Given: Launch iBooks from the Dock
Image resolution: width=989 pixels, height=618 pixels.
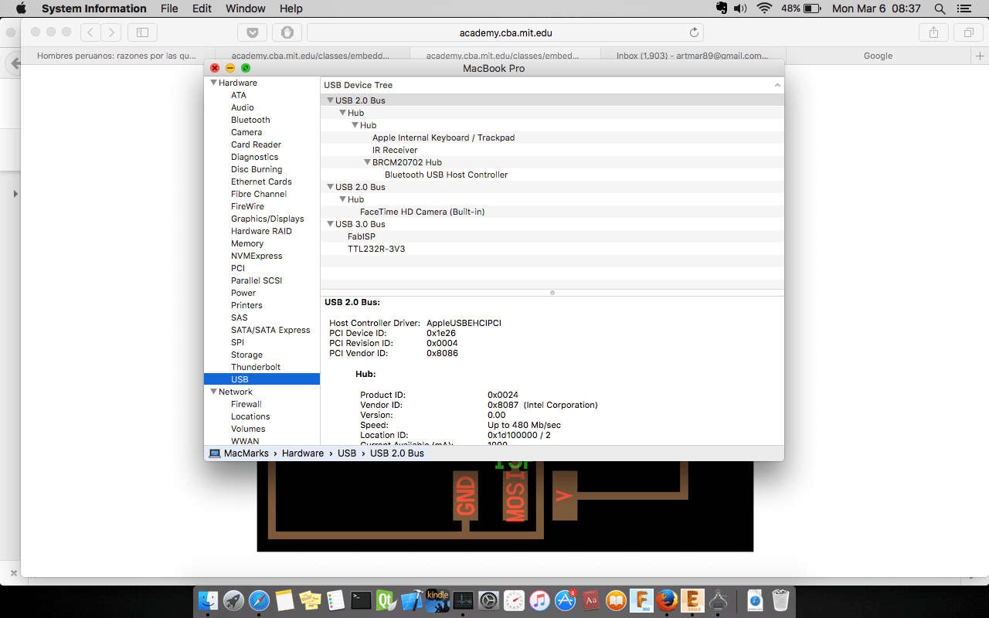Looking at the screenshot, I should tap(616, 601).
